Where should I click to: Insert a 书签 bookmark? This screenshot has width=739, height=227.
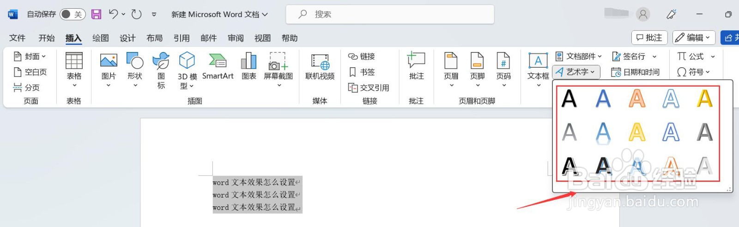coord(362,72)
